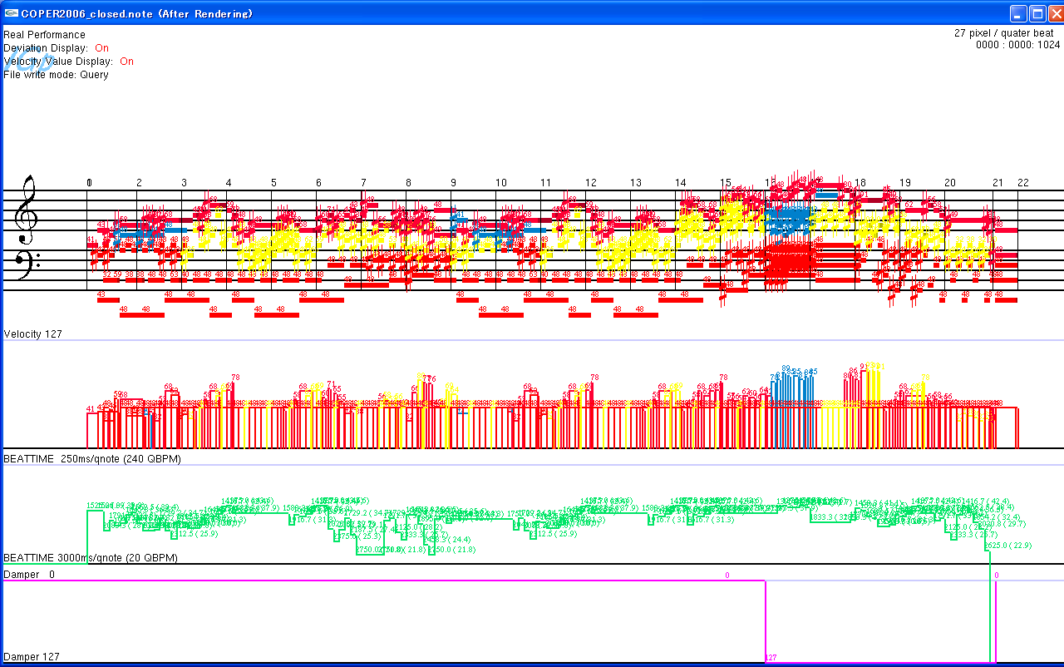The image size is (1064, 667).
Task: Click the Velocity 127 panel label
Action: (33, 334)
